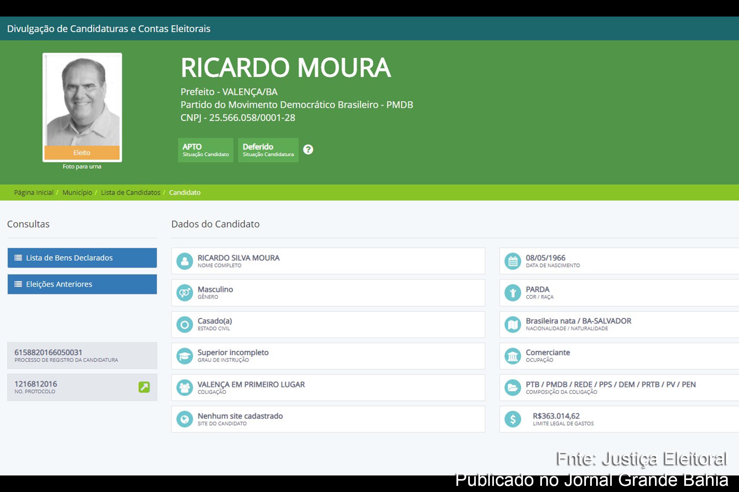Open the protocol link via the green arrow icon
The width and height of the screenshot is (739, 492).
[x=144, y=387]
